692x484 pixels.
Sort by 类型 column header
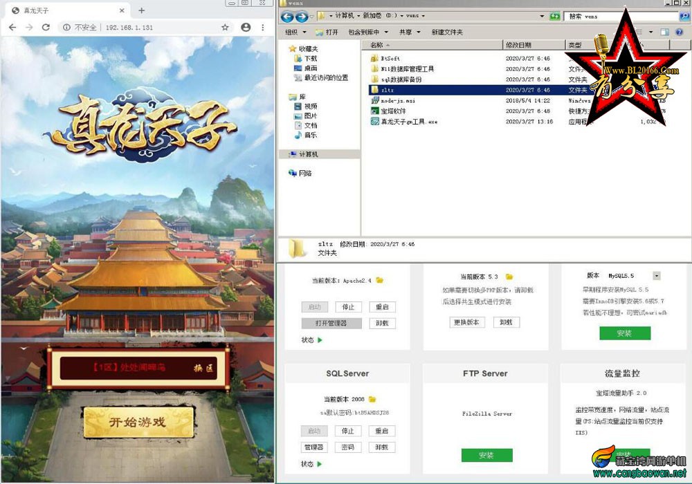(x=575, y=45)
